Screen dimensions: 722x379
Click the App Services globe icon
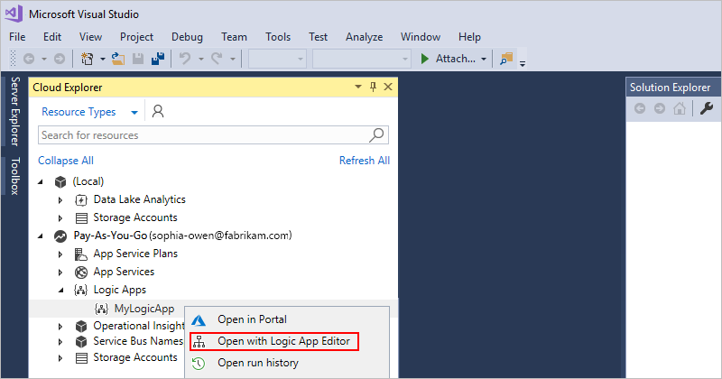[x=81, y=273]
